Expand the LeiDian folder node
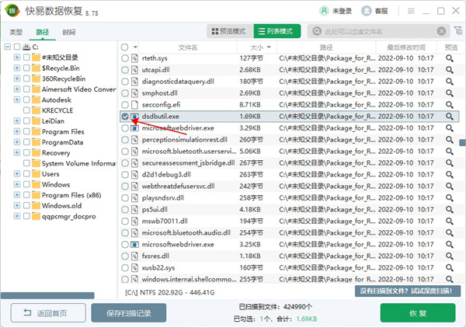The image size is (466, 328). pos(17,120)
